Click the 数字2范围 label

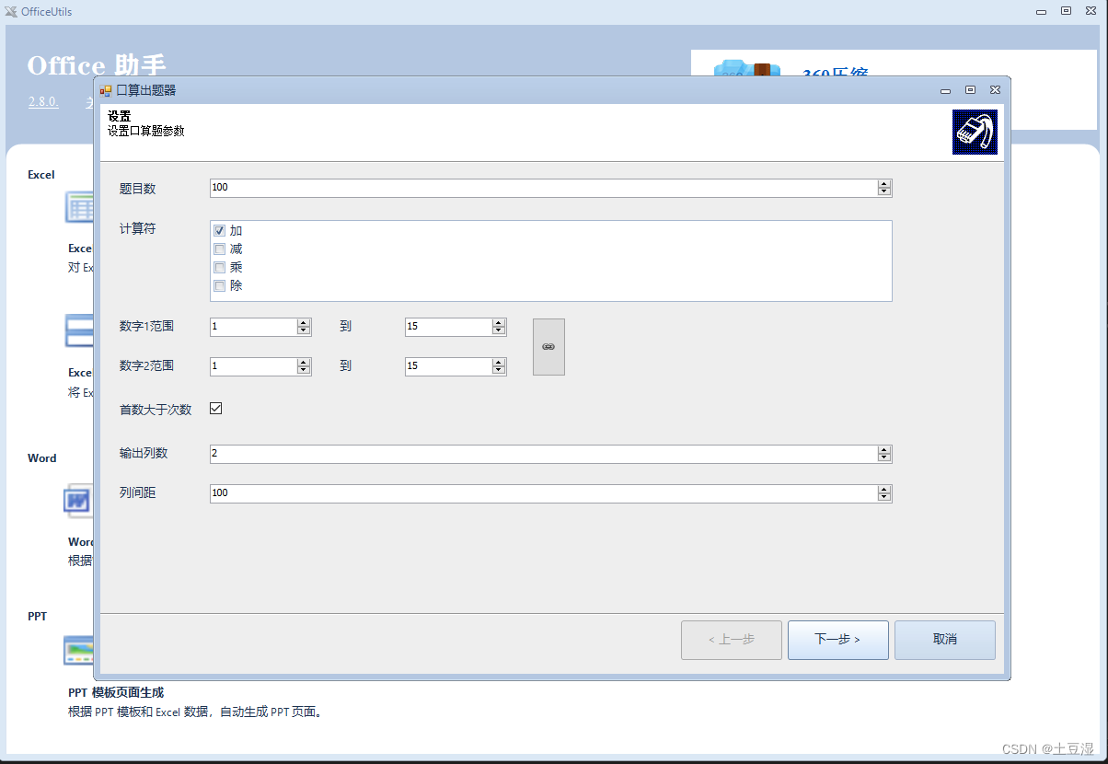[x=147, y=365]
